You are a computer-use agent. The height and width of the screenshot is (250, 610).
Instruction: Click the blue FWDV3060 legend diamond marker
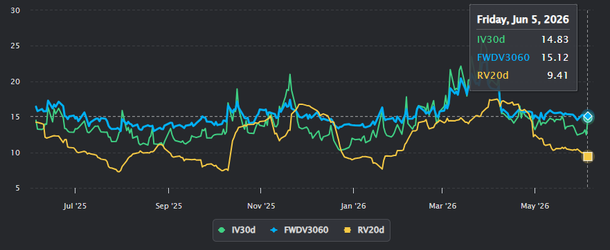[x=273, y=230]
